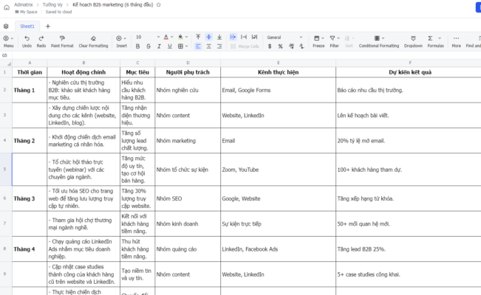The width and height of the screenshot is (481, 295).
Task: Click the Zoom, YouTube cell
Action: 279,170
